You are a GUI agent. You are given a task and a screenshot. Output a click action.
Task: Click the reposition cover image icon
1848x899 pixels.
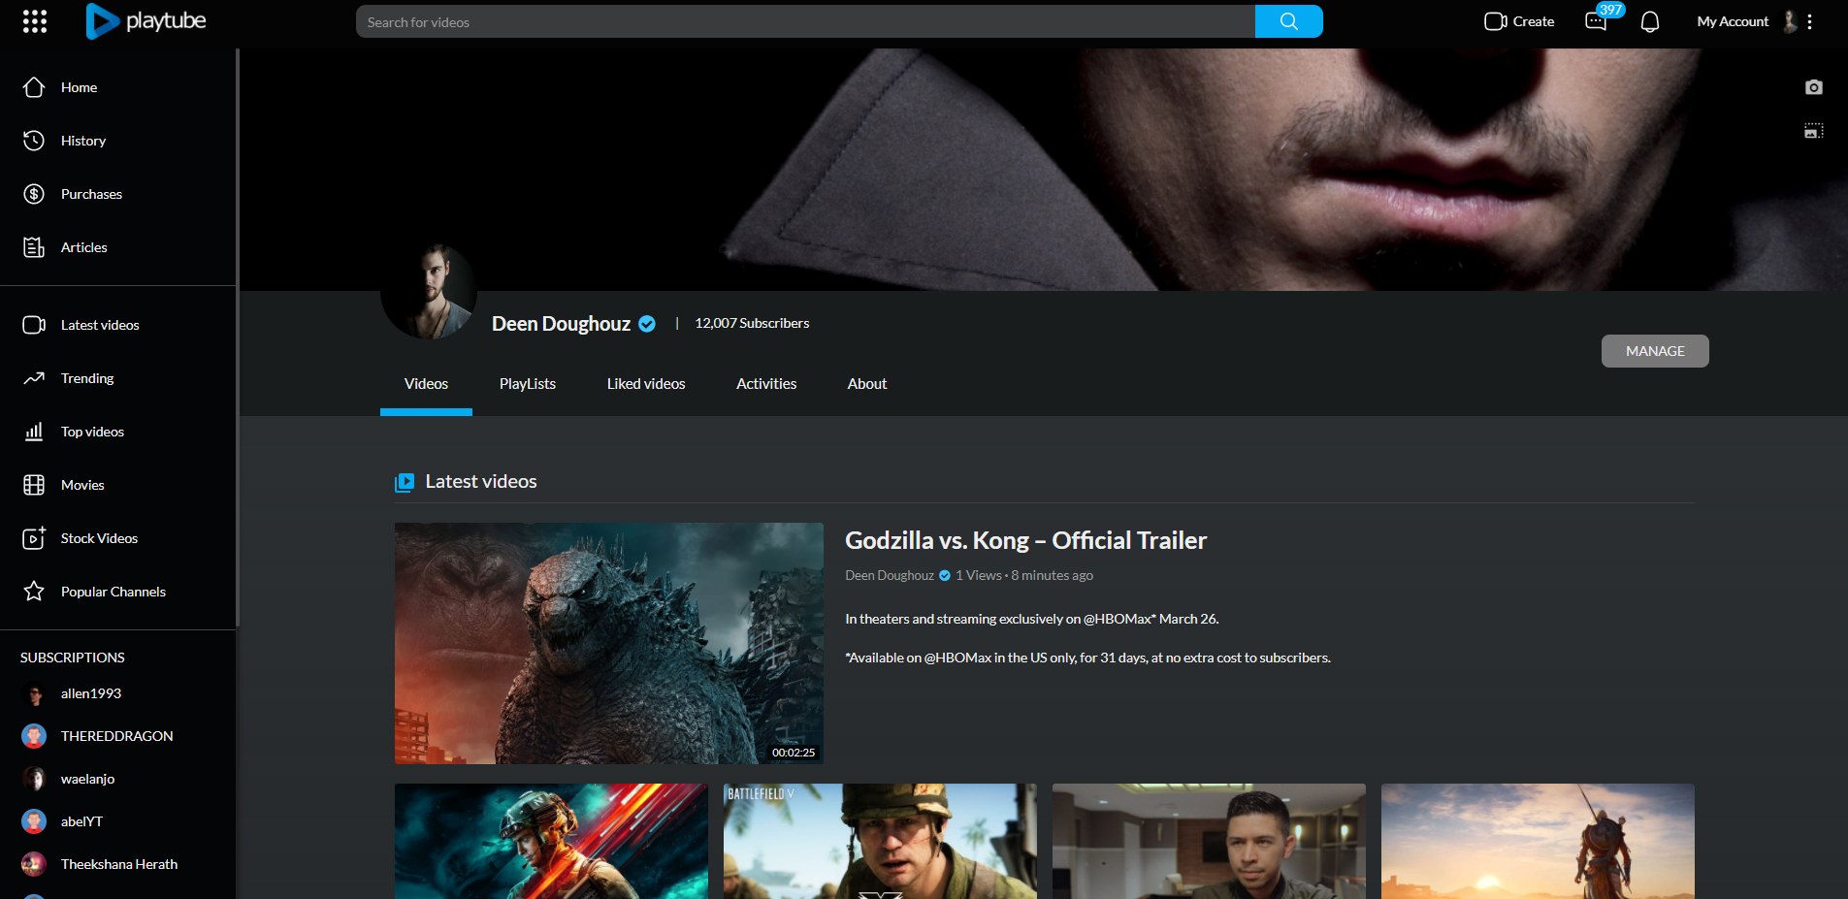click(1814, 131)
